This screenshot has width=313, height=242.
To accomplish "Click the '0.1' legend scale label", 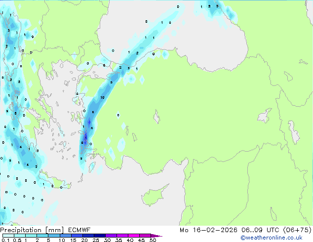I will click(x=5, y=240).
